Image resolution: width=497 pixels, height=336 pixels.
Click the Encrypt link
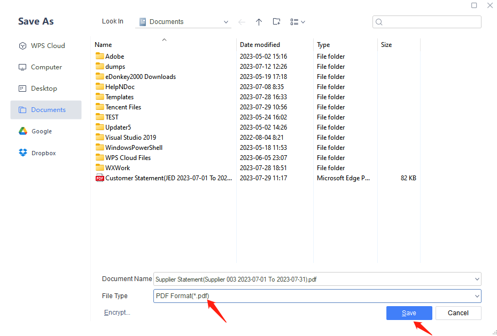(117, 313)
